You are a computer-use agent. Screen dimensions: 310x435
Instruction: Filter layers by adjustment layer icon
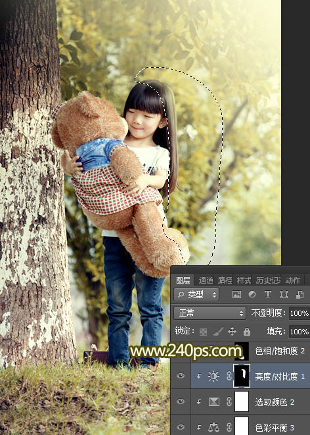point(252,294)
